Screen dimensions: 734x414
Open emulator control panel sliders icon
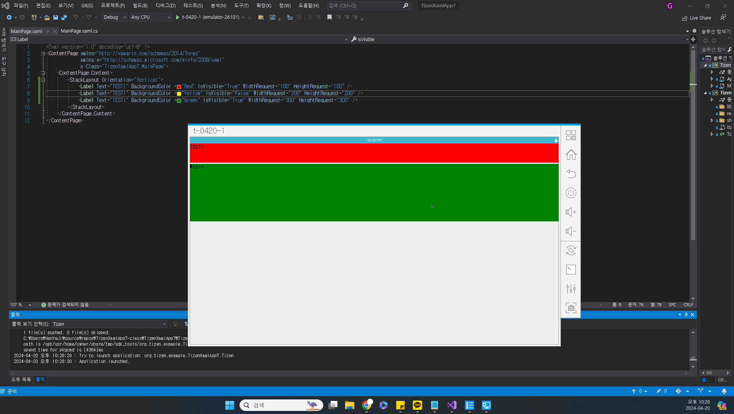(x=571, y=289)
